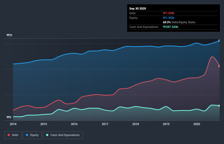Click the 2016 x-axis label
The width and height of the screenshot is (224, 144).
point(74,124)
